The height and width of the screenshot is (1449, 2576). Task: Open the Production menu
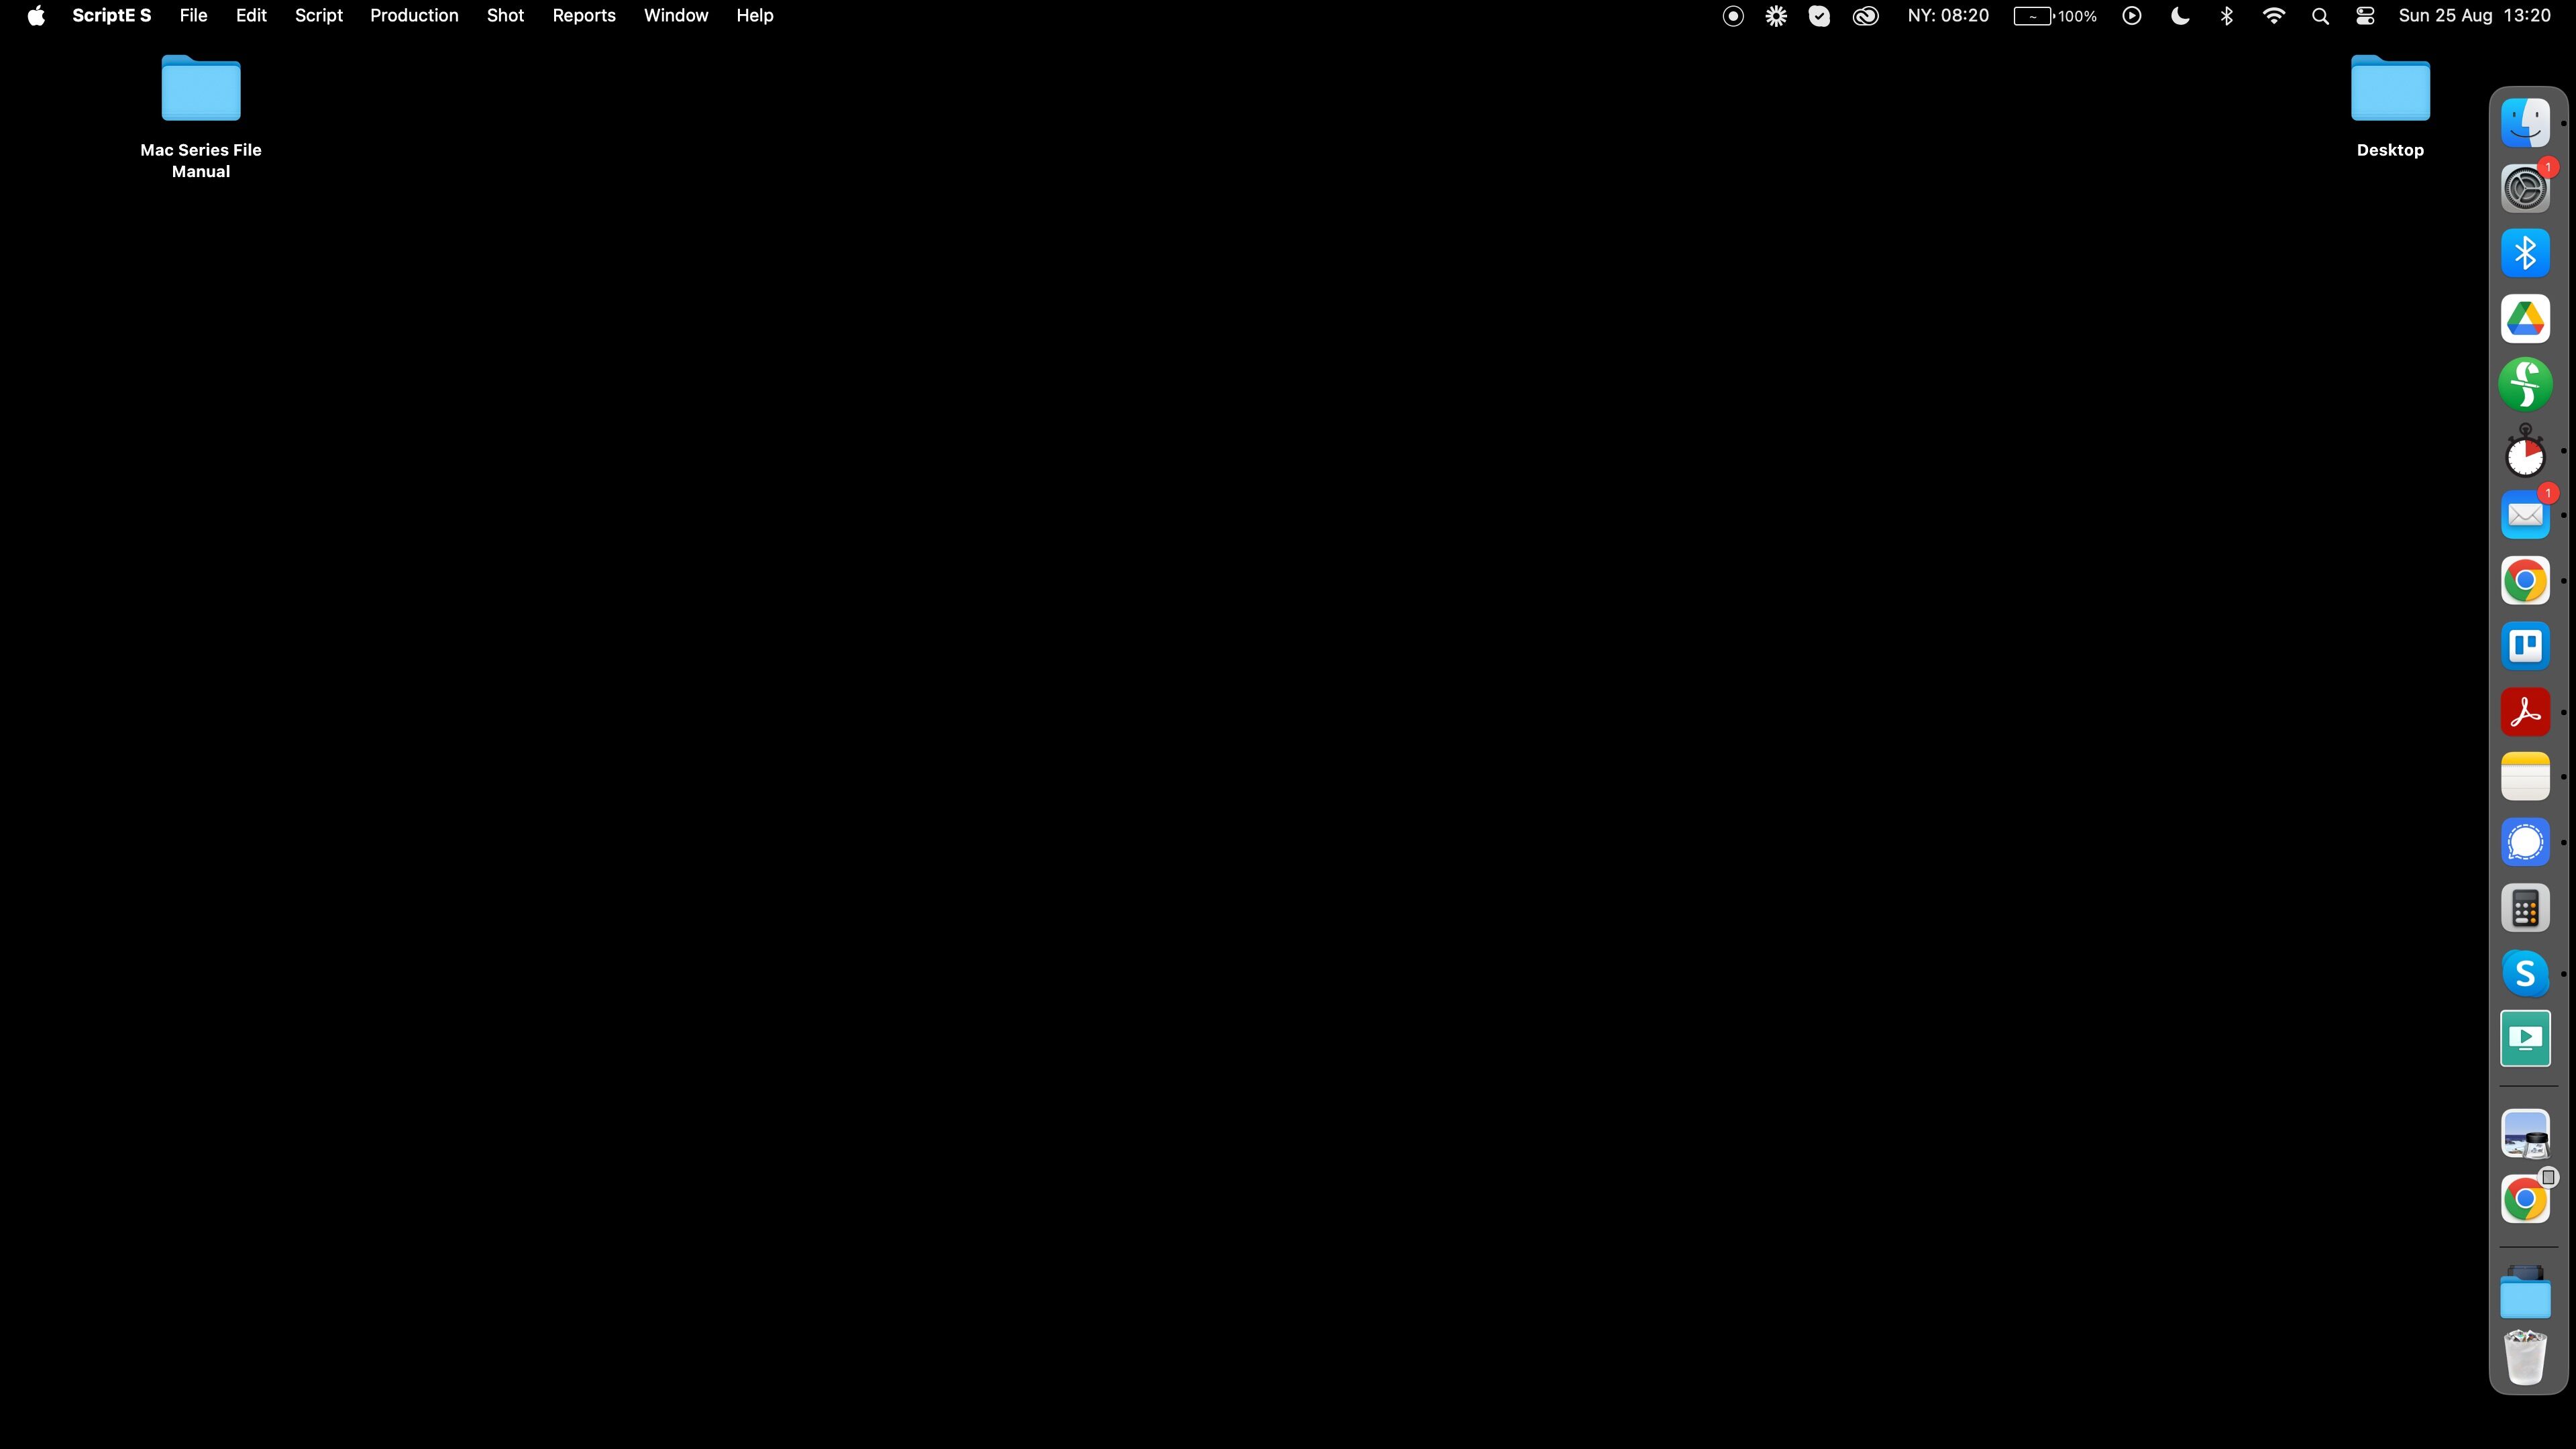point(414,16)
